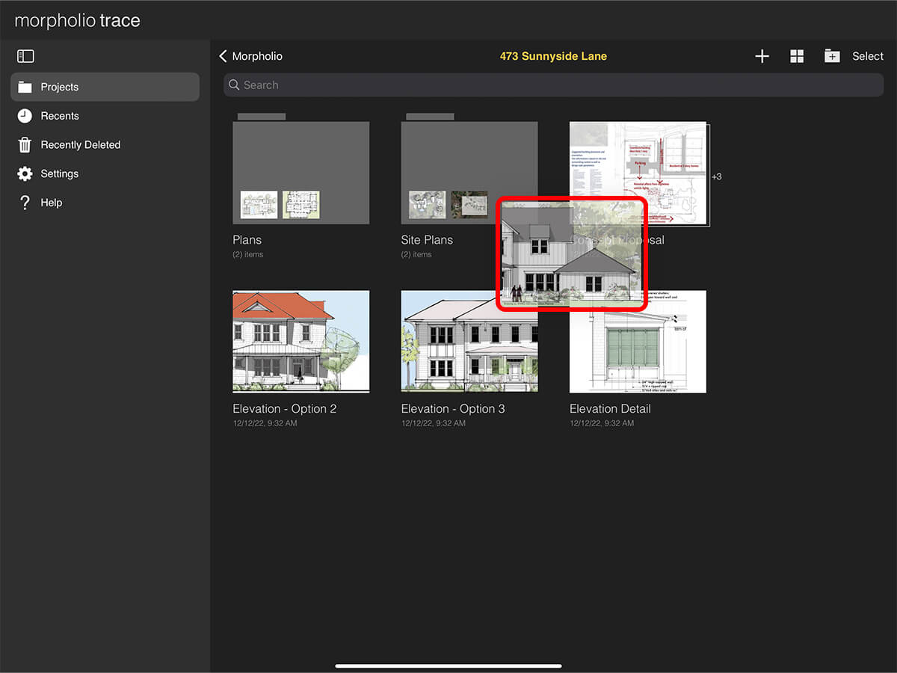Click the Help question mark icon
The height and width of the screenshot is (673, 897).
click(x=25, y=203)
